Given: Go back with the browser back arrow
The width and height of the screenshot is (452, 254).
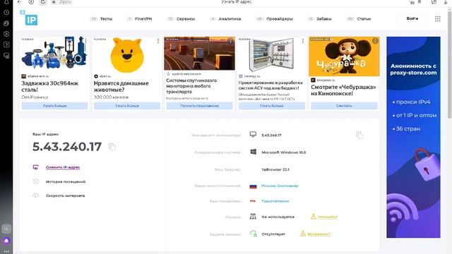Looking at the screenshot, I should [19, 1].
